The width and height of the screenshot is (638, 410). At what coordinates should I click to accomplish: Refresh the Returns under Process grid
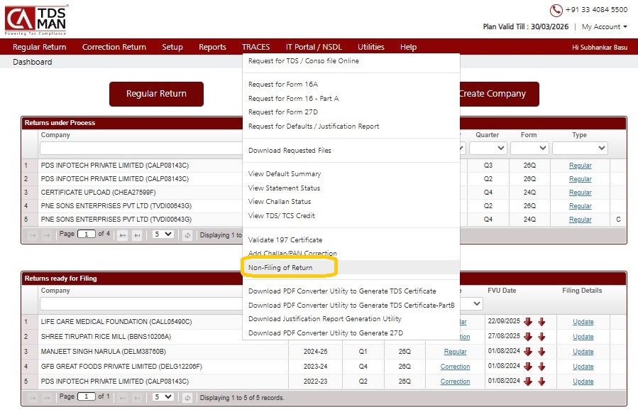coord(187,234)
